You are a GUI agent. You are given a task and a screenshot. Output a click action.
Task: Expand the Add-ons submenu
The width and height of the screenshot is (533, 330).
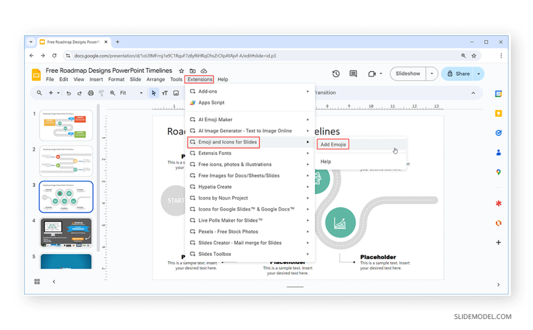coord(250,91)
